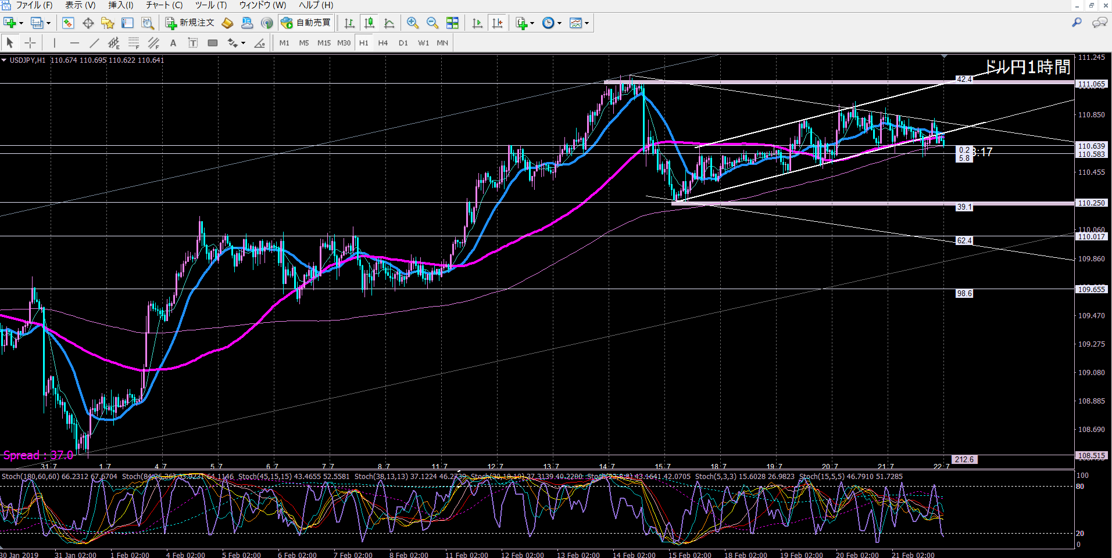Switch chart to candlestick mode

tap(369, 23)
